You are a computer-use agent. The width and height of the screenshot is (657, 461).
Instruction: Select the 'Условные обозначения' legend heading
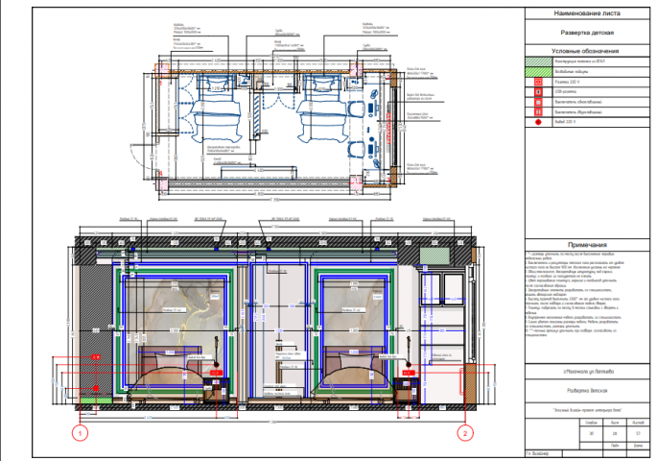pos(585,51)
